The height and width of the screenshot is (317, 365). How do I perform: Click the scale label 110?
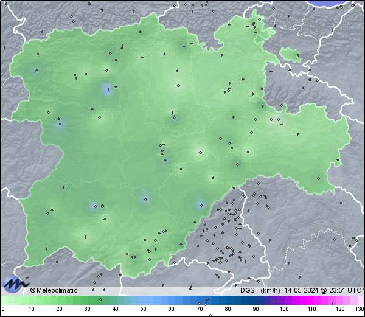(x=312, y=309)
